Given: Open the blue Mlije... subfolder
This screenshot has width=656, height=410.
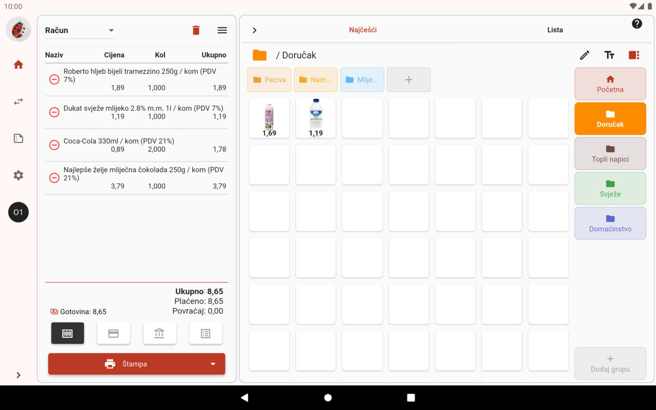Looking at the screenshot, I should click(362, 80).
